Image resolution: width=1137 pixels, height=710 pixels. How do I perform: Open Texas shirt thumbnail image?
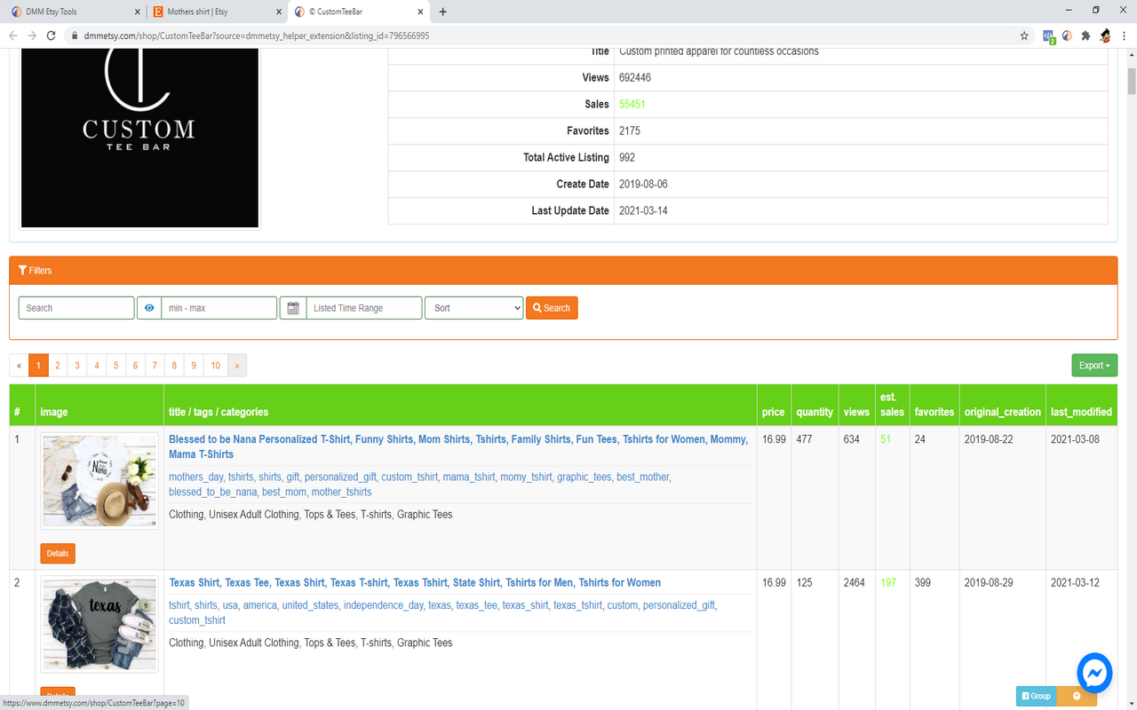click(x=99, y=625)
